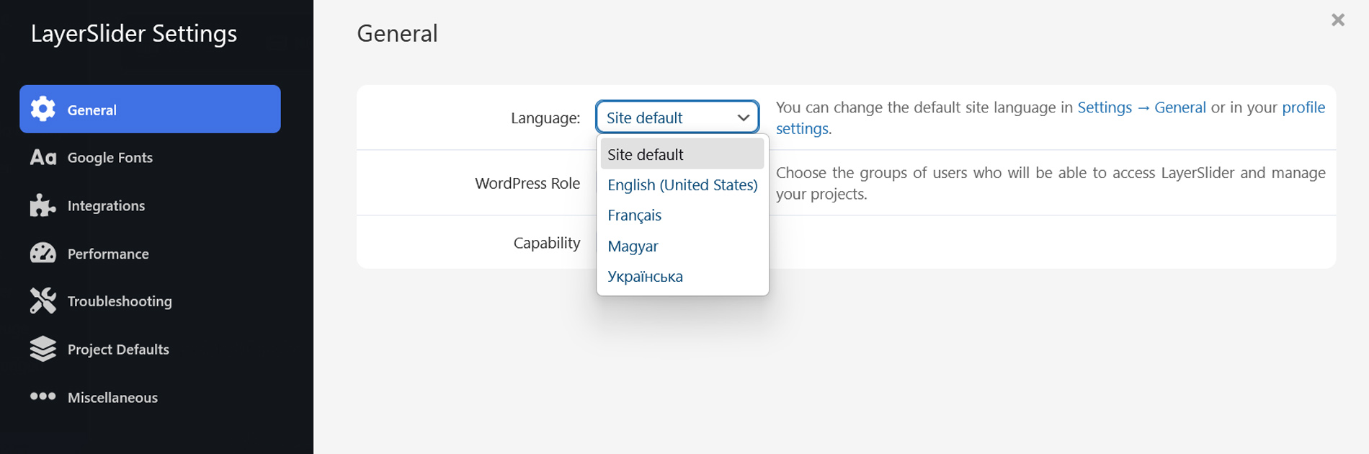
Task: Select Français from the language list
Action: (x=634, y=215)
